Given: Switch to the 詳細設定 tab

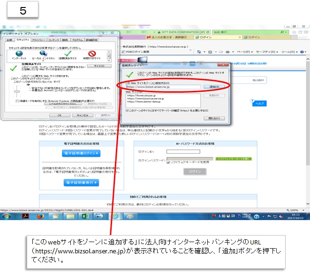Looking at the screenshot, I should click(x=91, y=40).
